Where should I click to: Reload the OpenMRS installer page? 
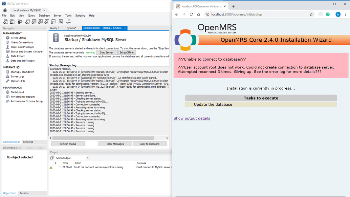click(x=191, y=14)
